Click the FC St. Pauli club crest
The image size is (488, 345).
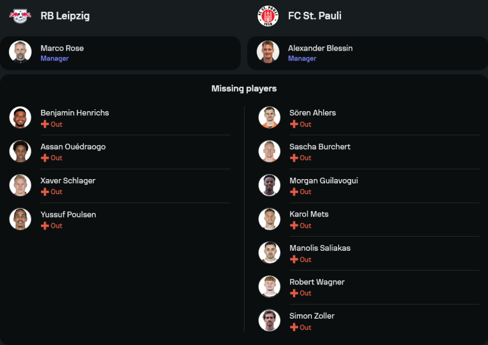[x=268, y=16]
